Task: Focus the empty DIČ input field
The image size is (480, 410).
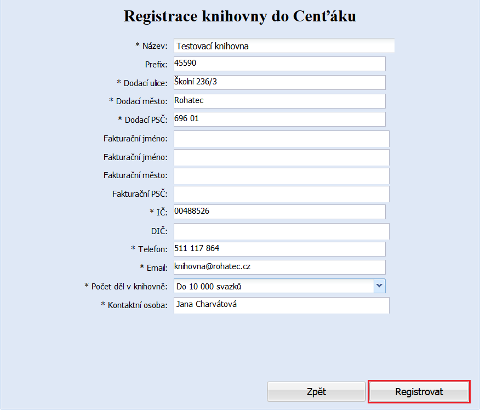Action: [x=281, y=231]
